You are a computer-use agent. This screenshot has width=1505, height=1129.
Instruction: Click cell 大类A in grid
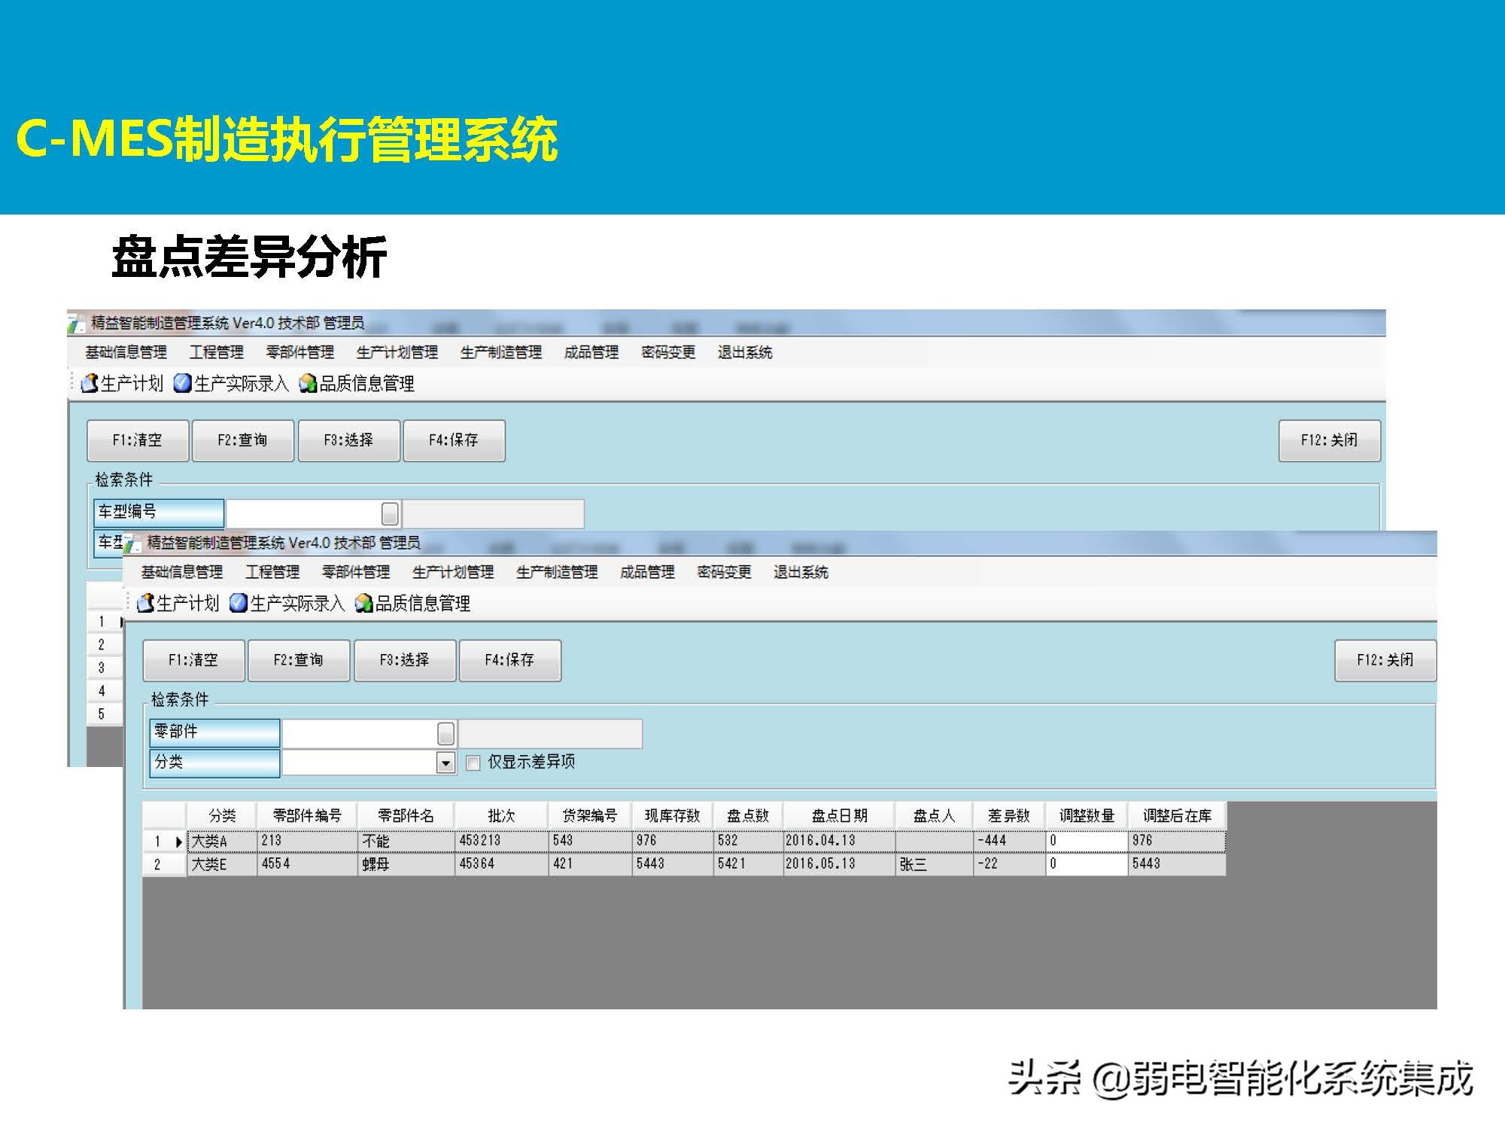(x=222, y=841)
